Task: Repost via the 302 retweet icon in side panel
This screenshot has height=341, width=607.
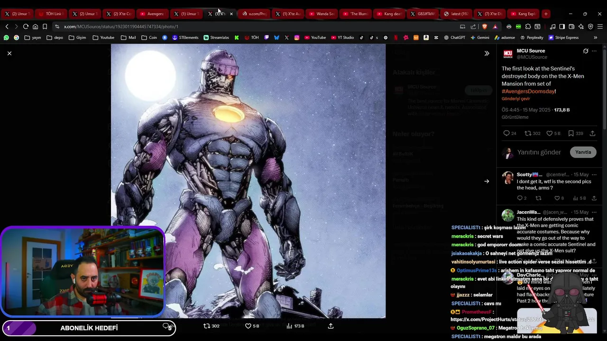Action: (533, 134)
